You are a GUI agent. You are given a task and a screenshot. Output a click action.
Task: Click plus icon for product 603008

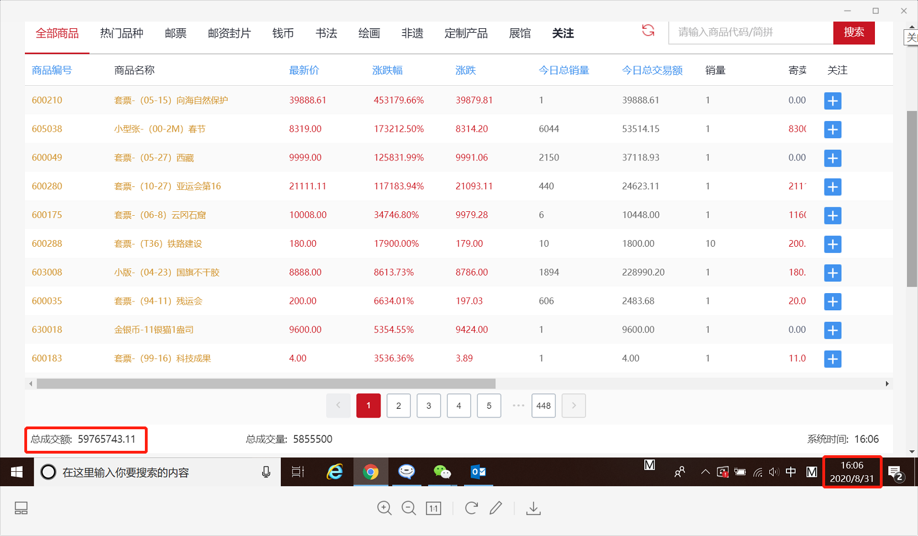832,273
